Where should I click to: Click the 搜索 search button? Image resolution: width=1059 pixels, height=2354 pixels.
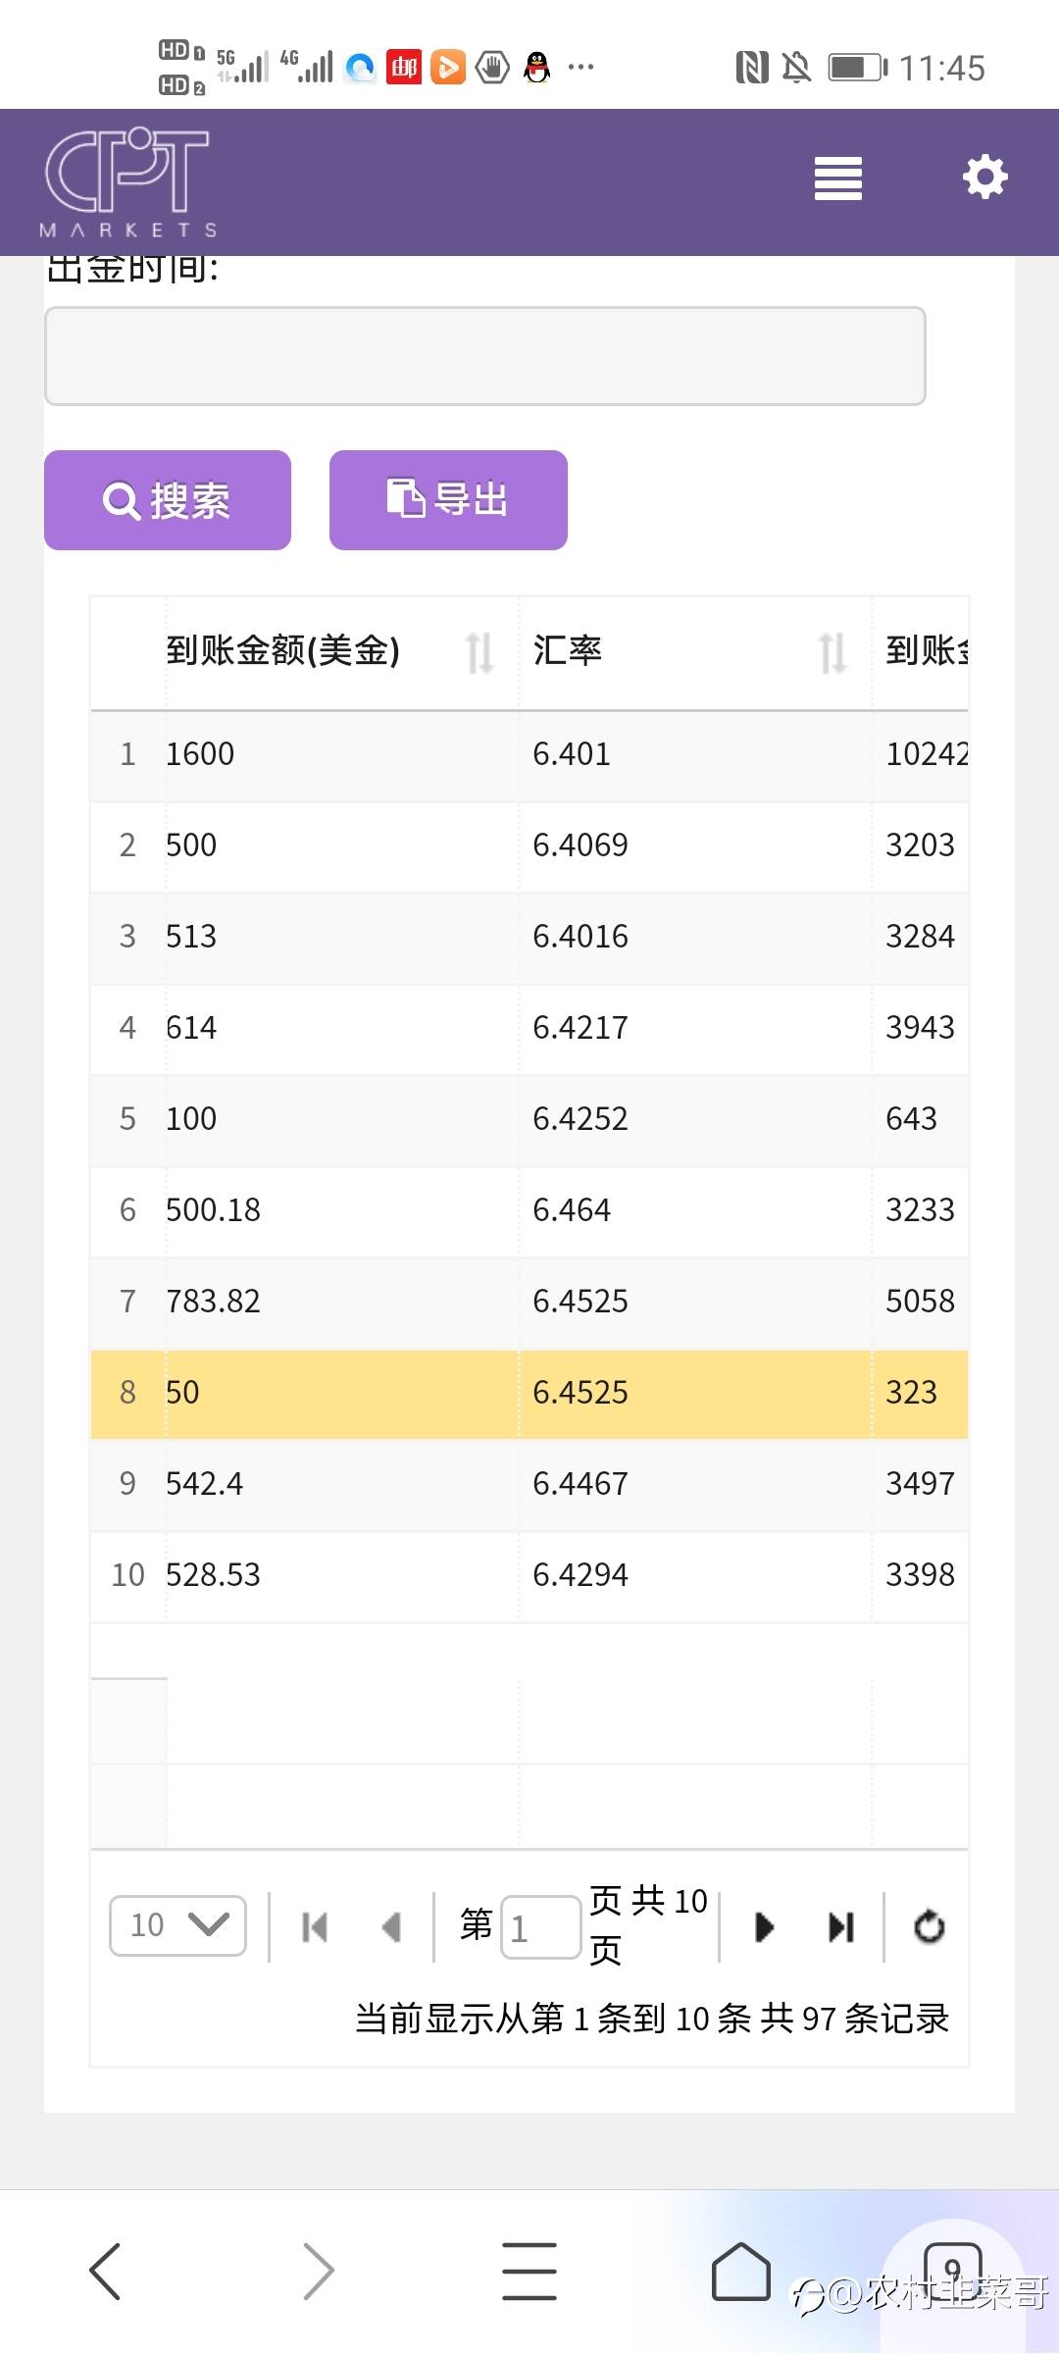click(168, 500)
